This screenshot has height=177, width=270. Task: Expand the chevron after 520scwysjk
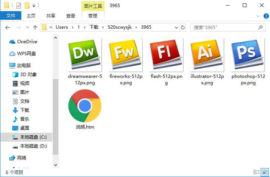(136, 28)
